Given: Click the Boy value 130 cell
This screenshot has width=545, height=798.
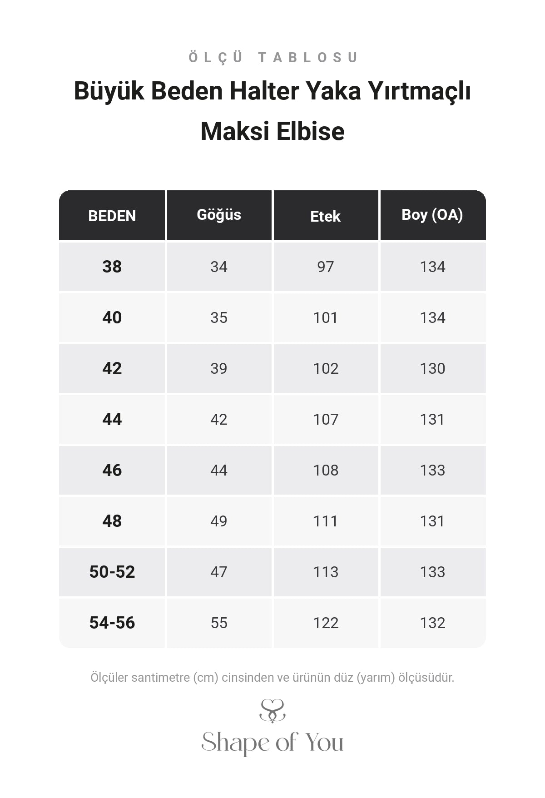Looking at the screenshot, I should [x=433, y=368].
